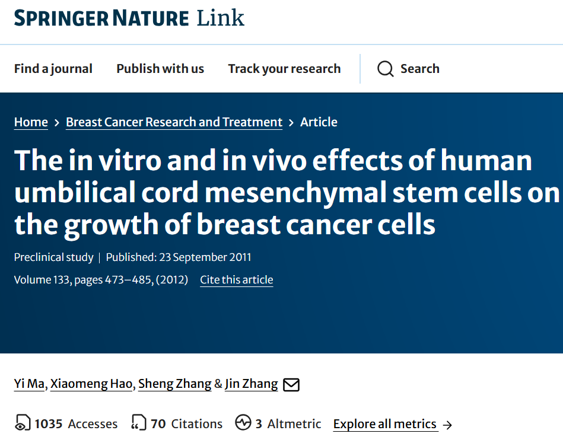
Task: Open author Yi Ma profile link
Action: click(x=29, y=384)
